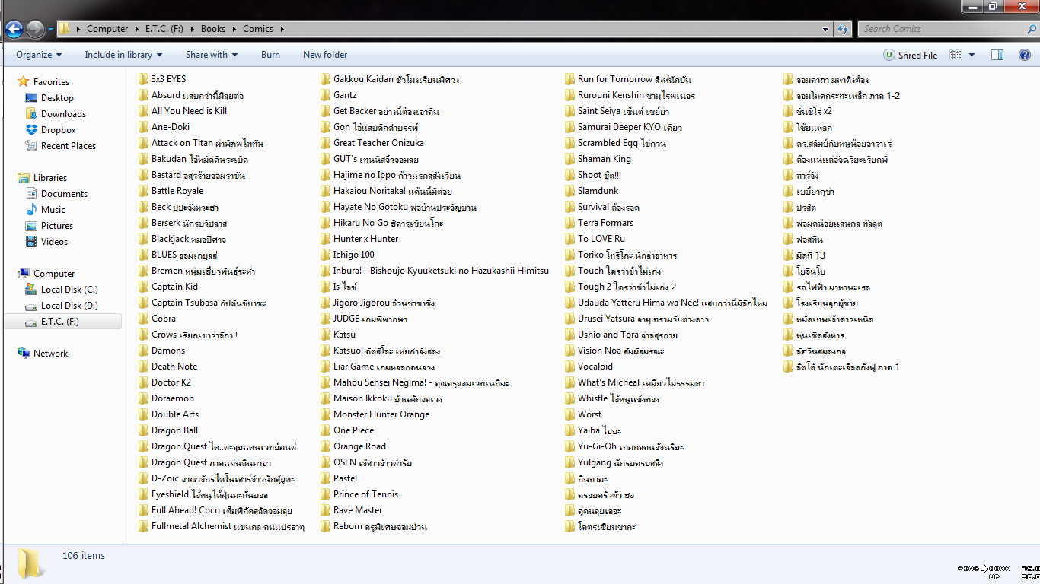Select the 3x3 EYES folder name
Image resolution: width=1040 pixels, height=584 pixels.
point(168,79)
